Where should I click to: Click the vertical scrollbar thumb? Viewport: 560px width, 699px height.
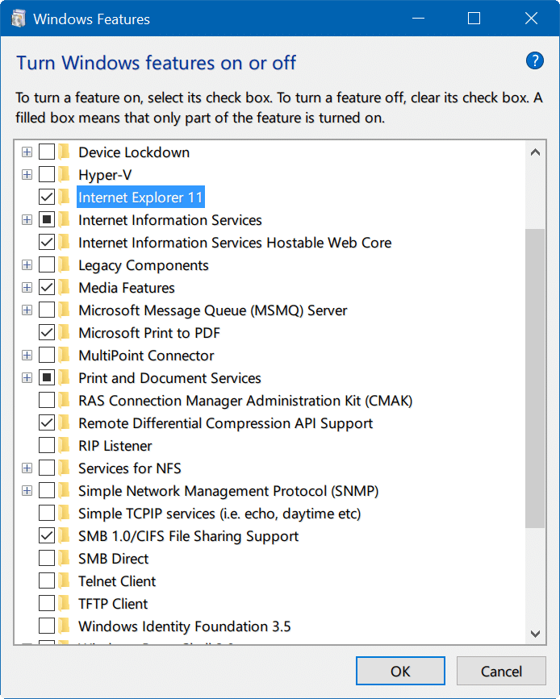535,378
